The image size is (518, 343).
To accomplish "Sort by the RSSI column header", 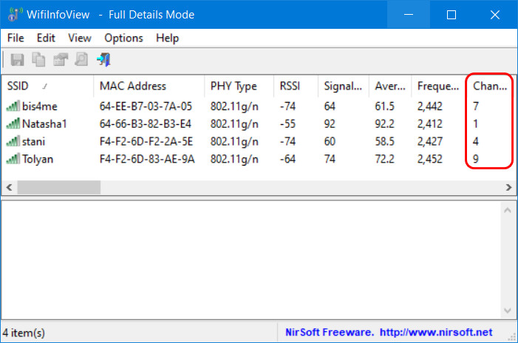I will [296, 86].
